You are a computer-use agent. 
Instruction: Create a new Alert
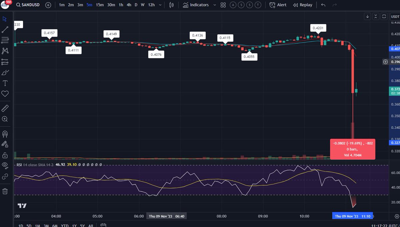tap(278, 5)
